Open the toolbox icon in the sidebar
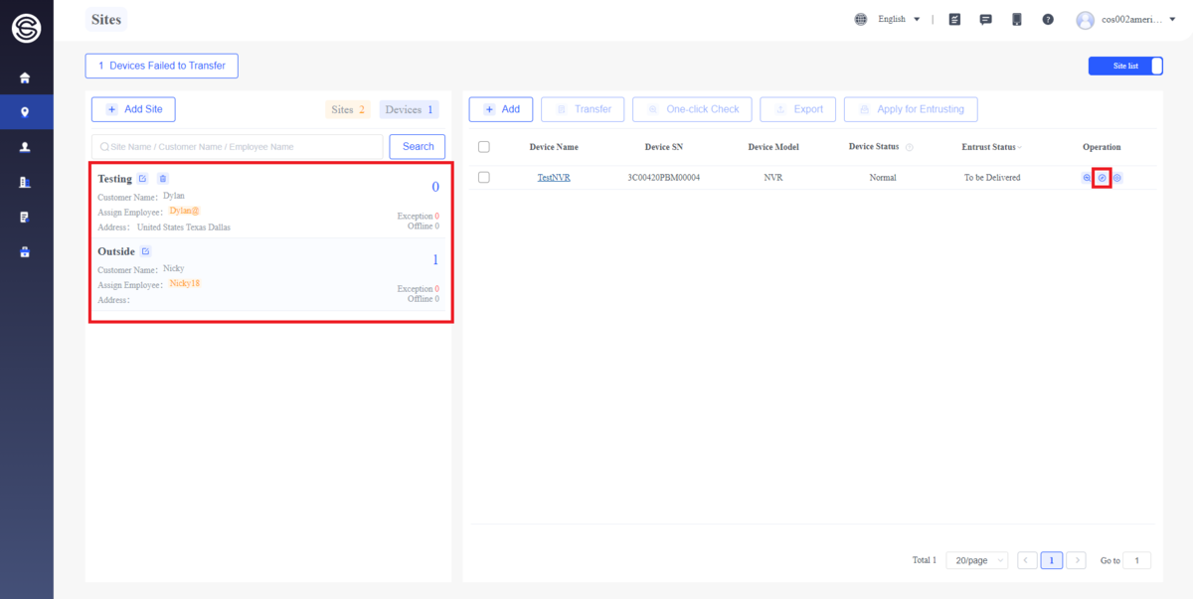 coord(25,251)
